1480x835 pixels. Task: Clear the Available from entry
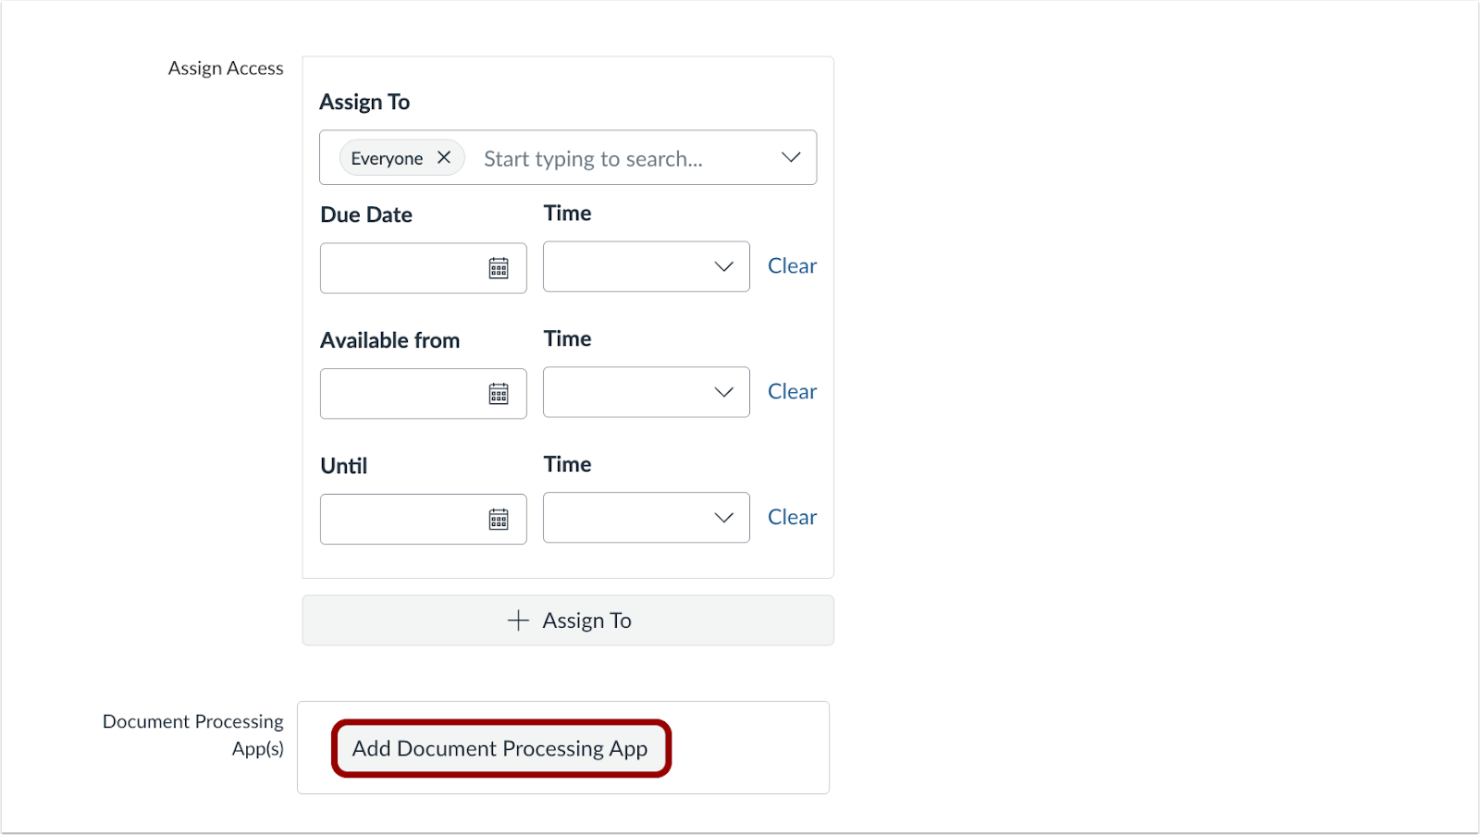[x=792, y=391]
